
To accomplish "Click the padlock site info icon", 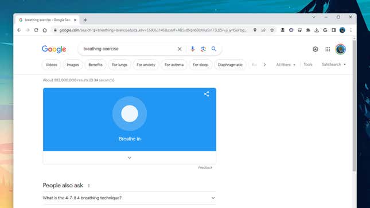I will (55, 30).
